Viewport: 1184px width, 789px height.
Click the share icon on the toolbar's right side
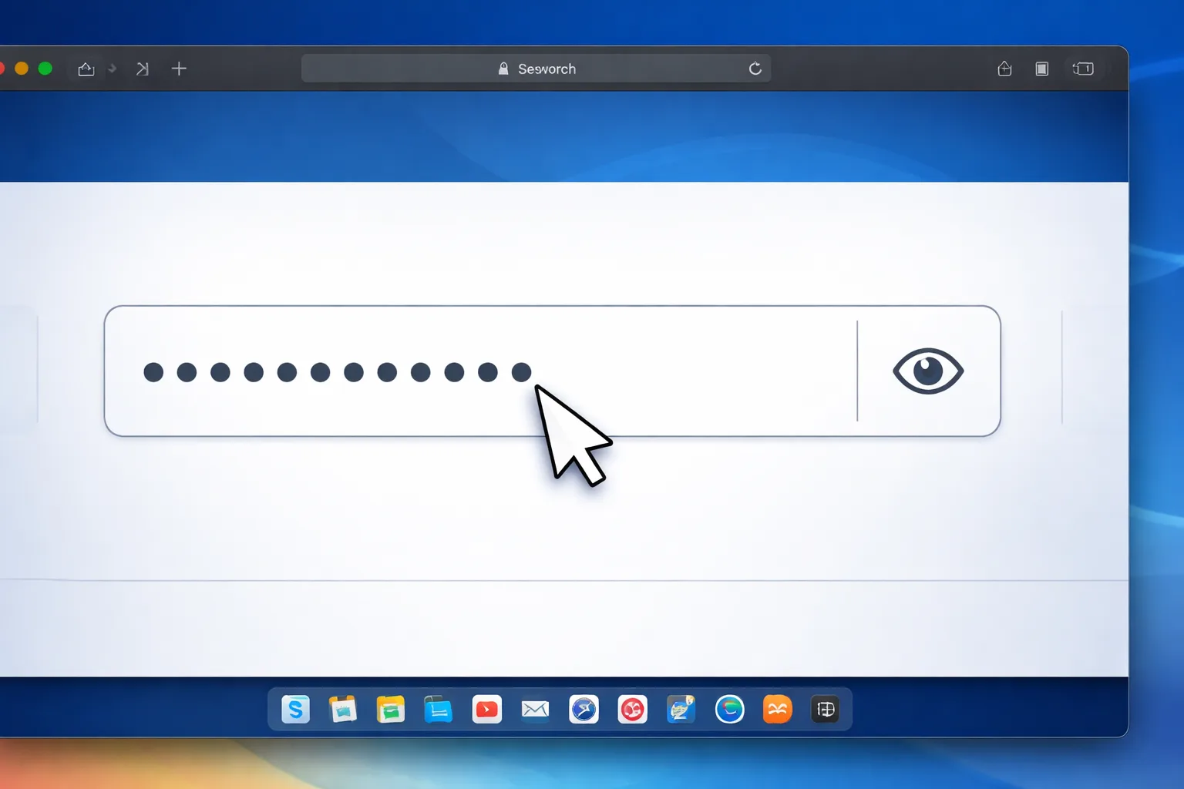(x=1004, y=69)
